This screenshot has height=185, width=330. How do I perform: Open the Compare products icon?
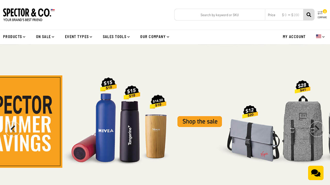(x=322, y=14)
